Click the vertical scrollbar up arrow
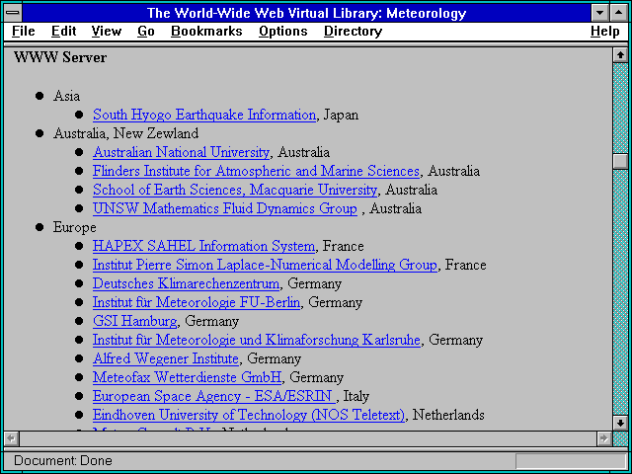The width and height of the screenshot is (632, 474). (620, 55)
